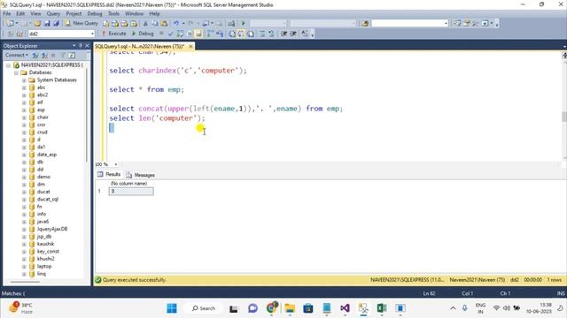The width and height of the screenshot is (567, 318).
Task: Close the SQLQuery1.sql tab
Action: coord(190,46)
